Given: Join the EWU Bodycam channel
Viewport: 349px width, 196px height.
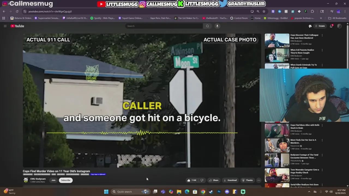Looking at the screenshot, I should [x=53, y=180].
